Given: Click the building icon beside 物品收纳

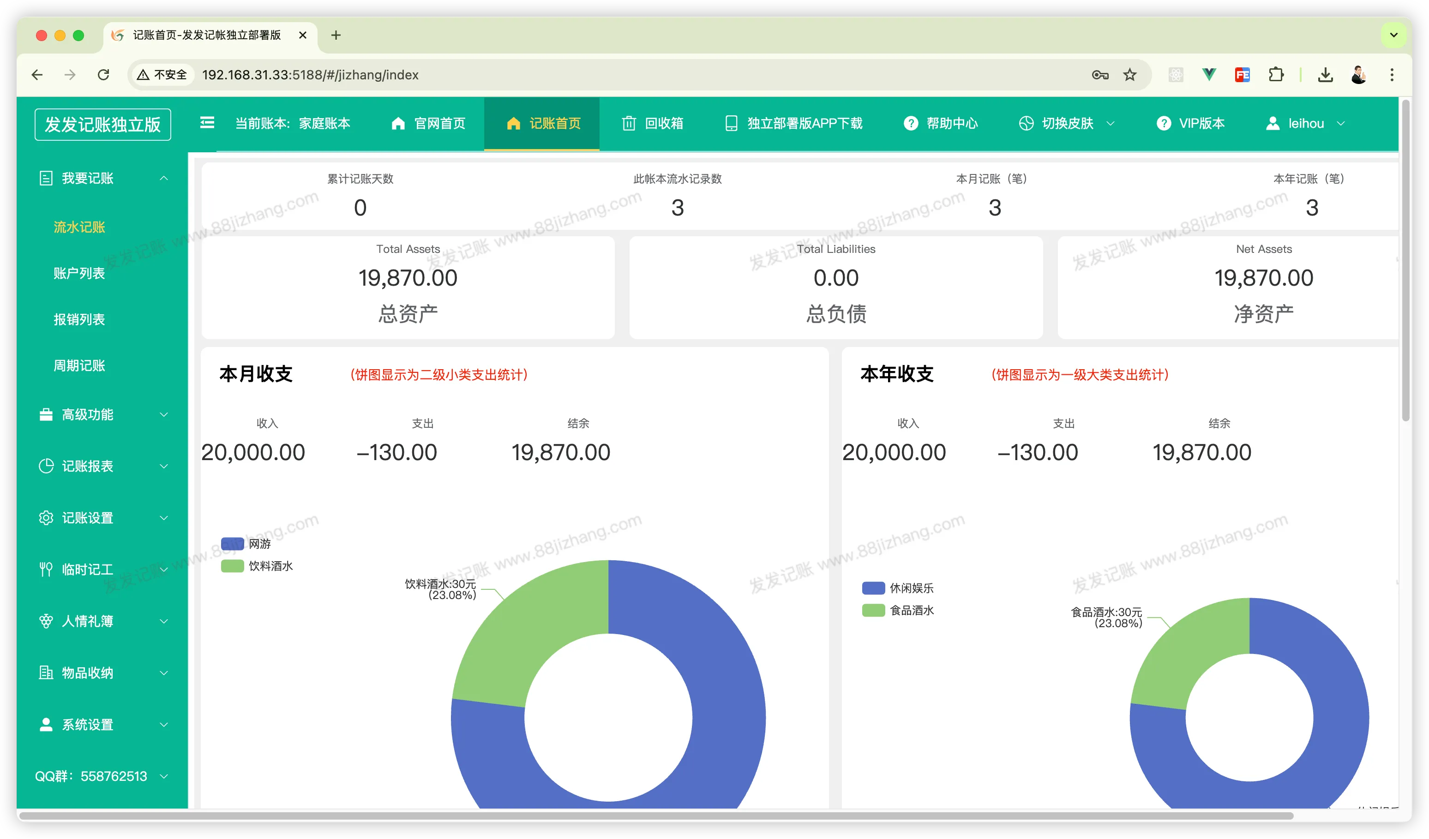Looking at the screenshot, I should (x=46, y=673).
